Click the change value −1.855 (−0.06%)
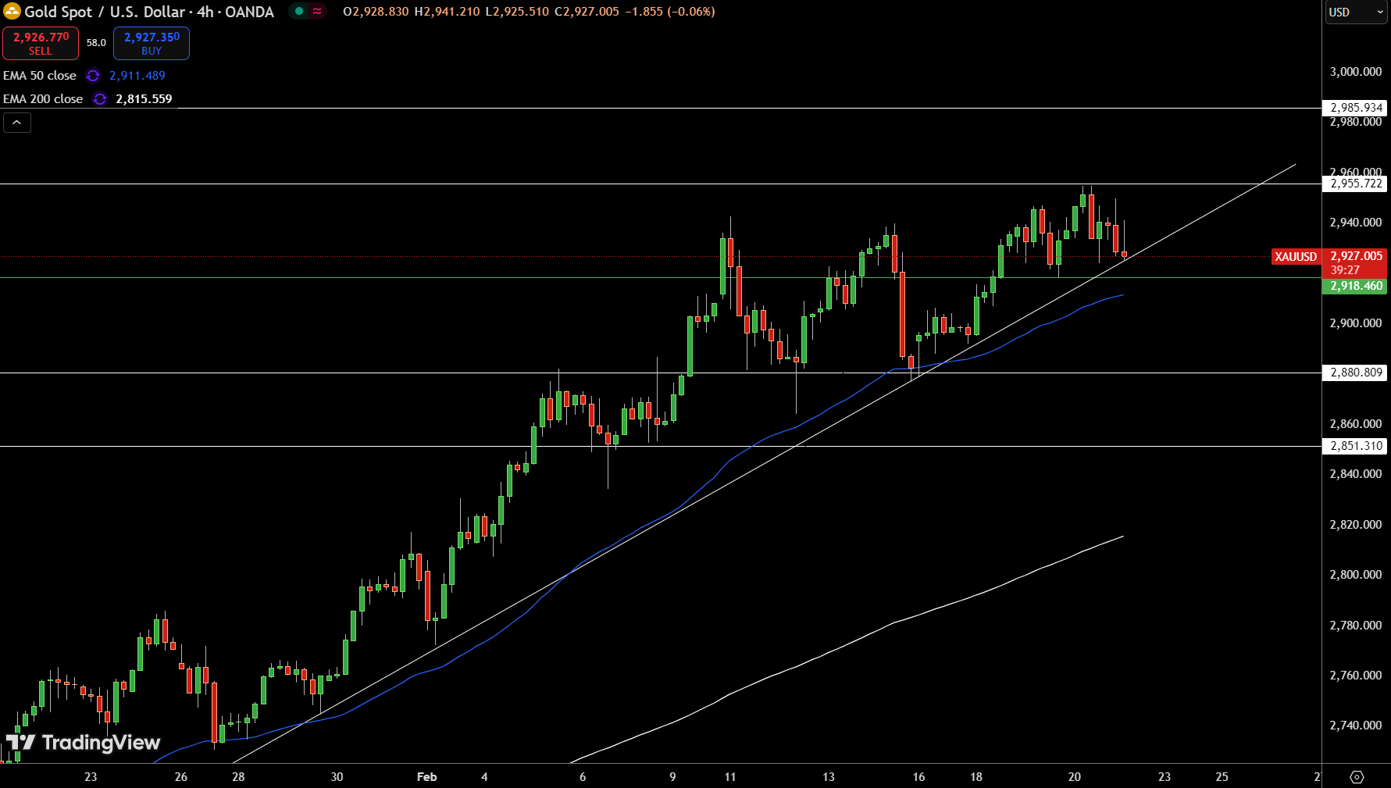The height and width of the screenshot is (788, 1391). pos(670,12)
